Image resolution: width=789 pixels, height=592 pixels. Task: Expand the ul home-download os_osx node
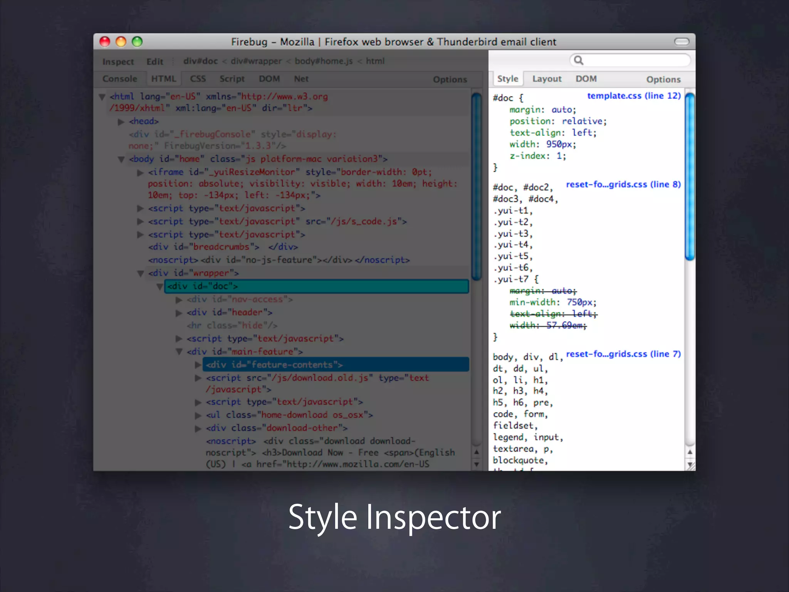tap(198, 415)
